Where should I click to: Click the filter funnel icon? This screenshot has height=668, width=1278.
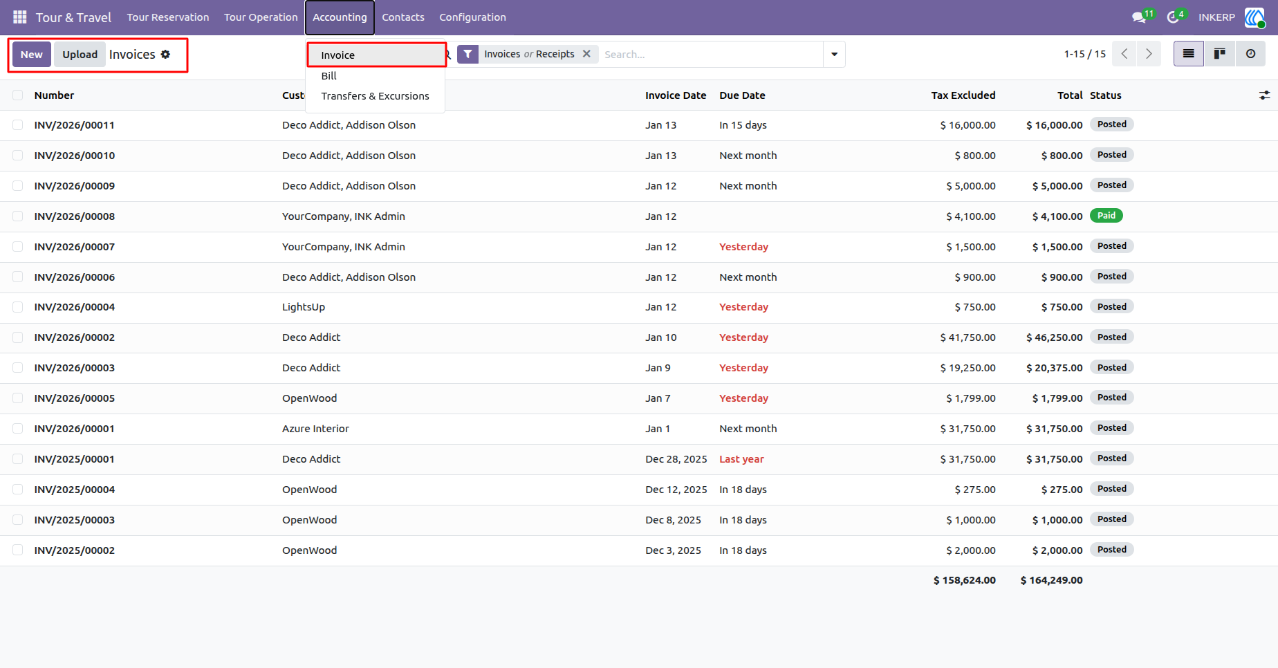468,54
